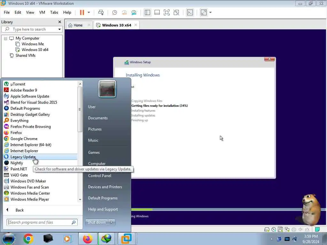
Task: Click the Search programs and files box
Action: (42, 222)
